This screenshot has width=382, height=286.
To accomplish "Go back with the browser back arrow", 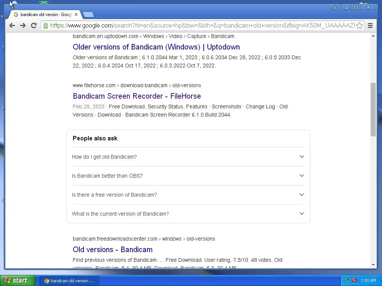I will (12, 25).
